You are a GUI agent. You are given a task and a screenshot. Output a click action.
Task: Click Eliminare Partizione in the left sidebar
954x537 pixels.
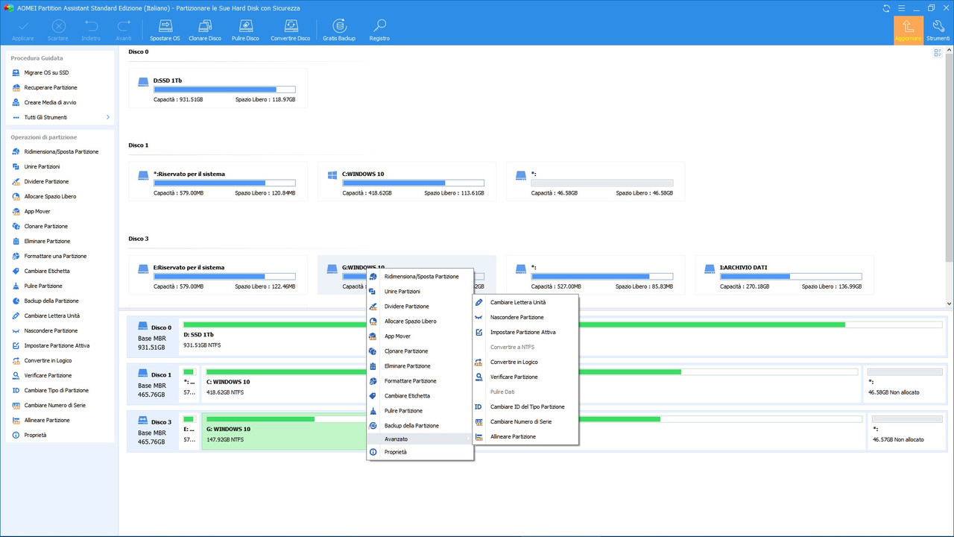47,241
